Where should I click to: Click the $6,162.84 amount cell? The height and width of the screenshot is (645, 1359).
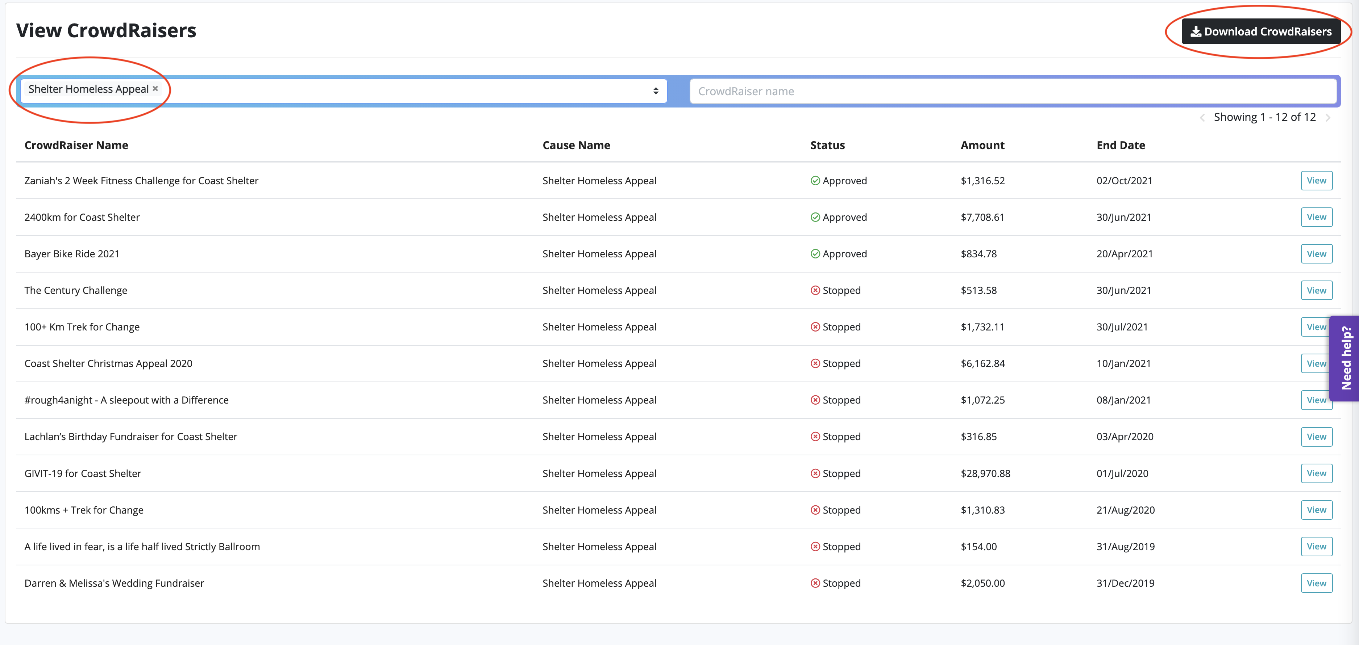point(982,364)
